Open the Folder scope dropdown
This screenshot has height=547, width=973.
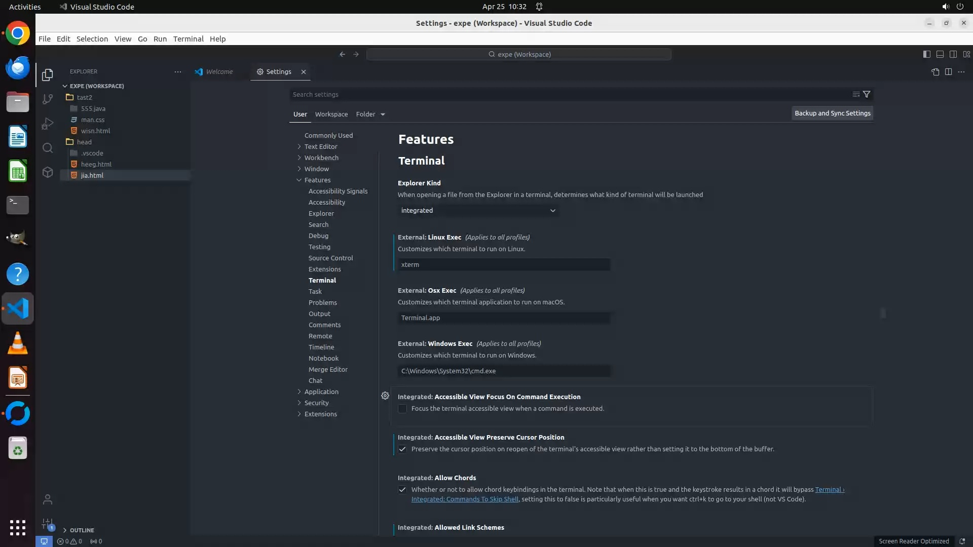[370, 114]
